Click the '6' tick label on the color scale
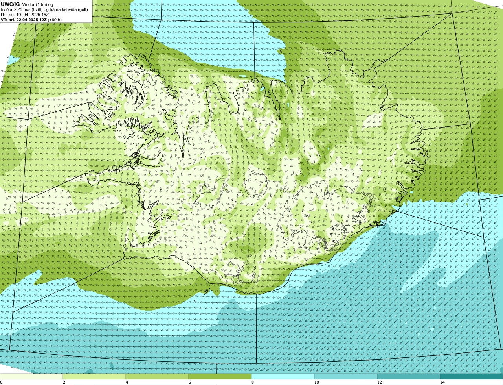Screen dimensions: 503x385 click(189, 382)
